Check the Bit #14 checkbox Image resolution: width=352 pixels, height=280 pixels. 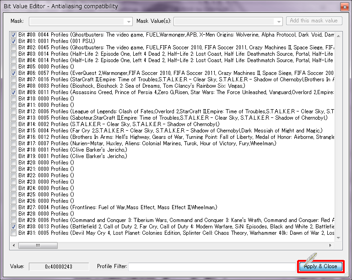click(13, 124)
